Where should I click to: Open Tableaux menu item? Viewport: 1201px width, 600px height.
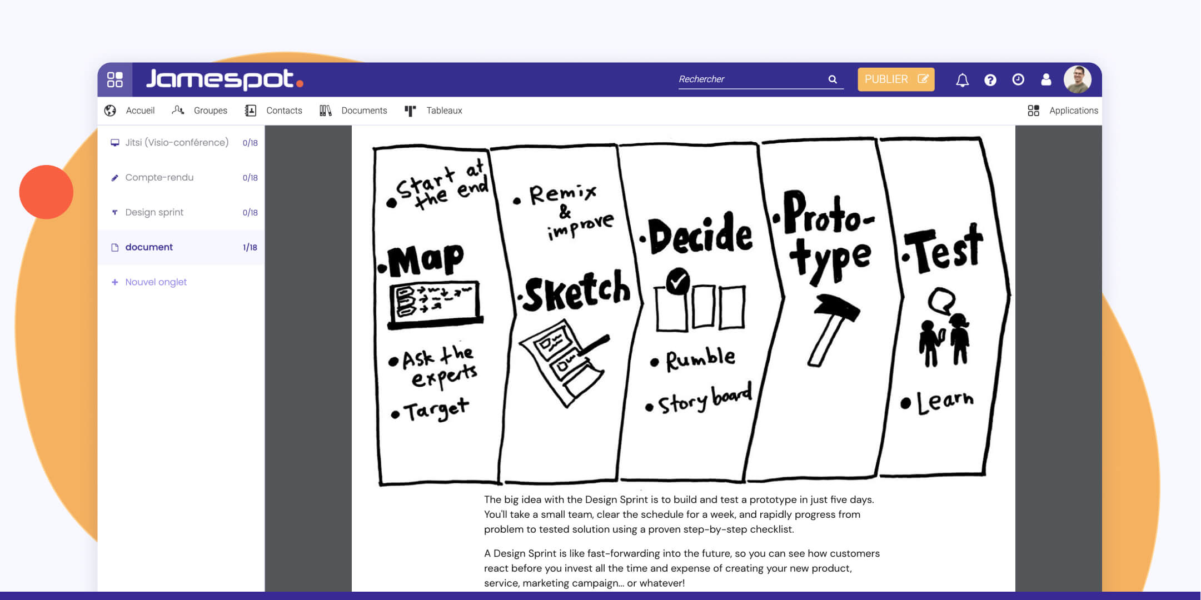pyautogui.click(x=444, y=111)
